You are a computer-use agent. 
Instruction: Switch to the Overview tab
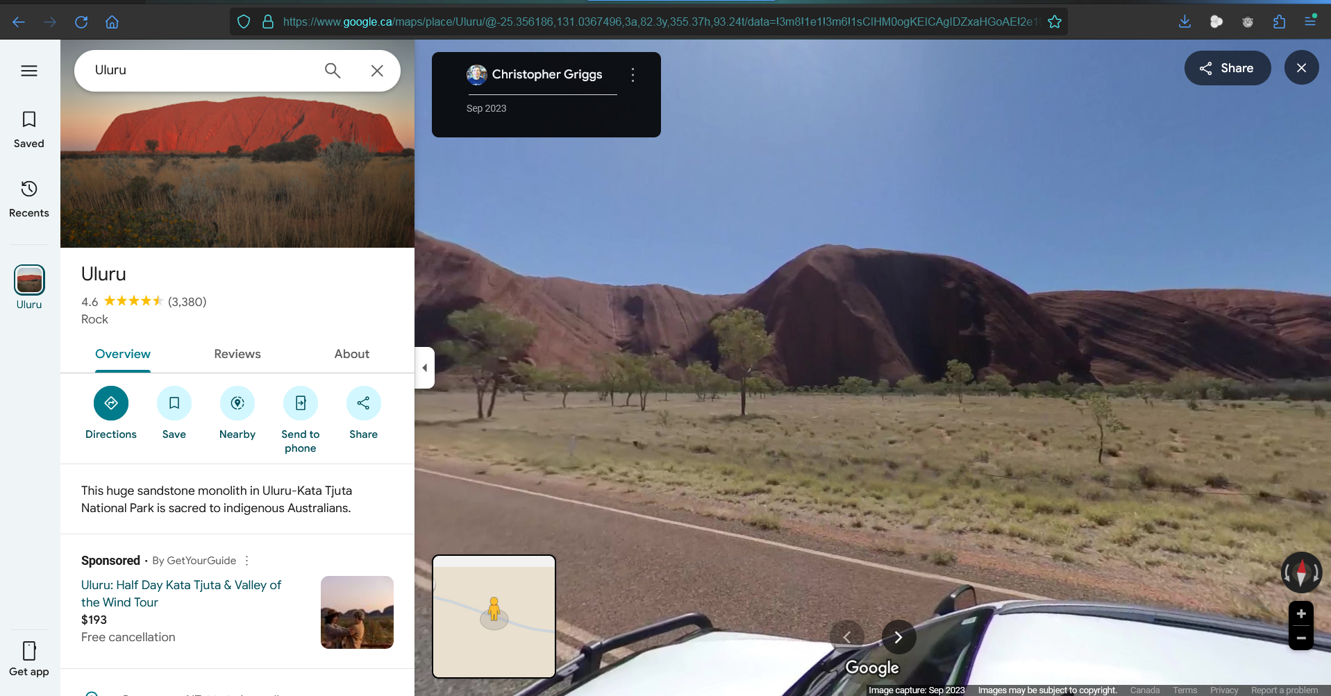[x=123, y=354]
